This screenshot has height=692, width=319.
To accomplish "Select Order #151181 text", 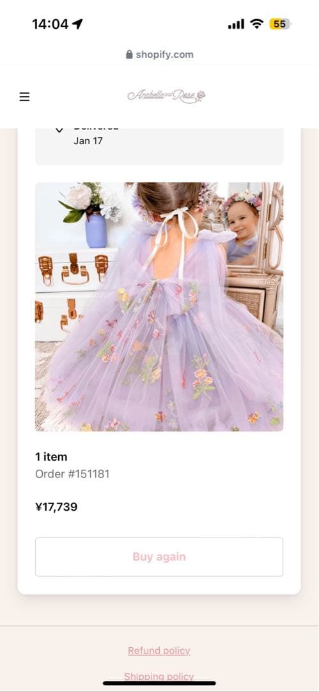I will tap(72, 474).
